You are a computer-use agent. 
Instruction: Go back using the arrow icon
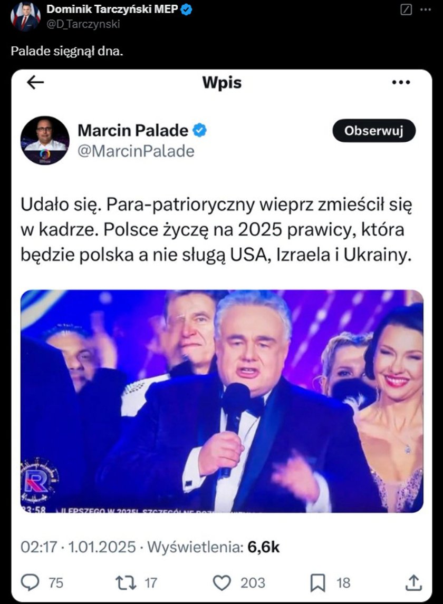click(x=35, y=82)
